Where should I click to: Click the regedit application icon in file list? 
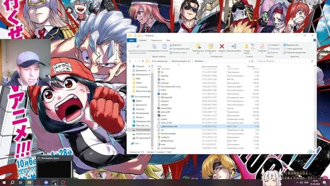coord(159,94)
